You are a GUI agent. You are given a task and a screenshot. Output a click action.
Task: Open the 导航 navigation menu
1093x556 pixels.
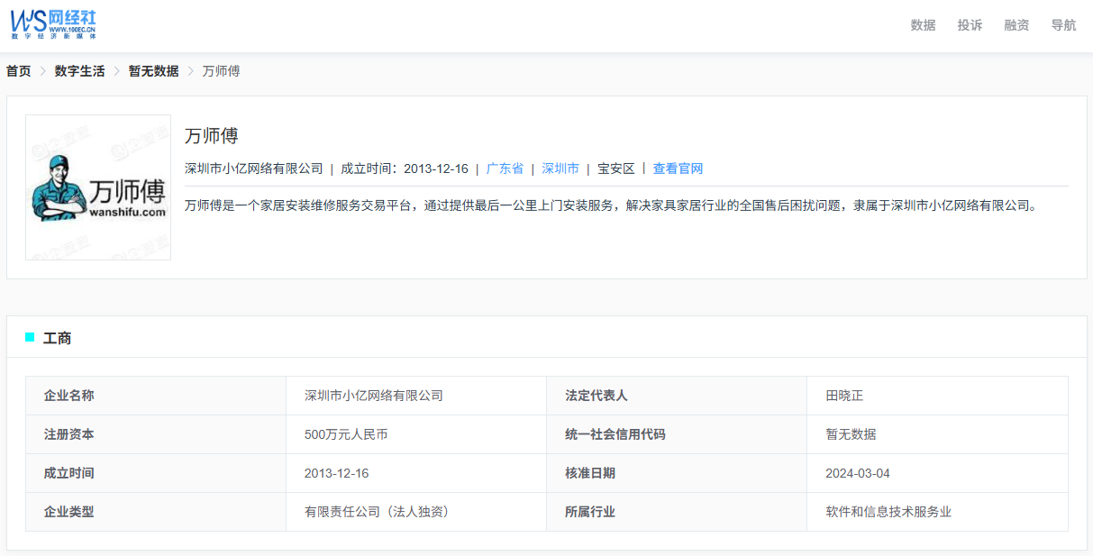tap(1063, 25)
